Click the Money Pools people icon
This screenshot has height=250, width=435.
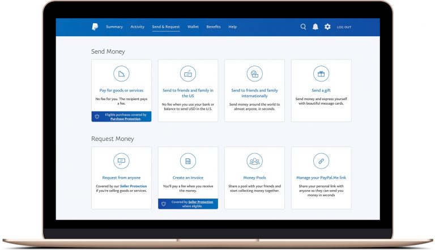pos(254,161)
